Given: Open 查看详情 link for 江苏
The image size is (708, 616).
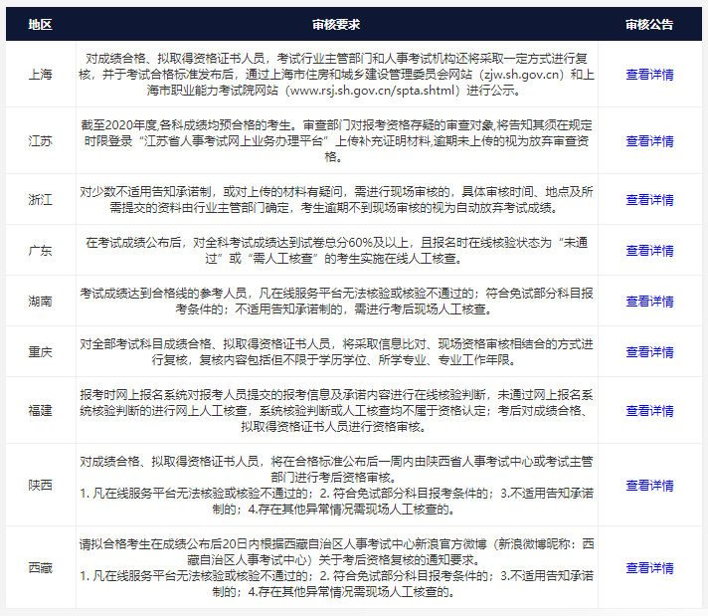Looking at the screenshot, I should [x=649, y=141].
